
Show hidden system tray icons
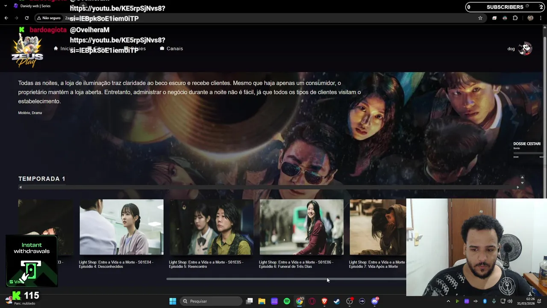tap(448, 301)
